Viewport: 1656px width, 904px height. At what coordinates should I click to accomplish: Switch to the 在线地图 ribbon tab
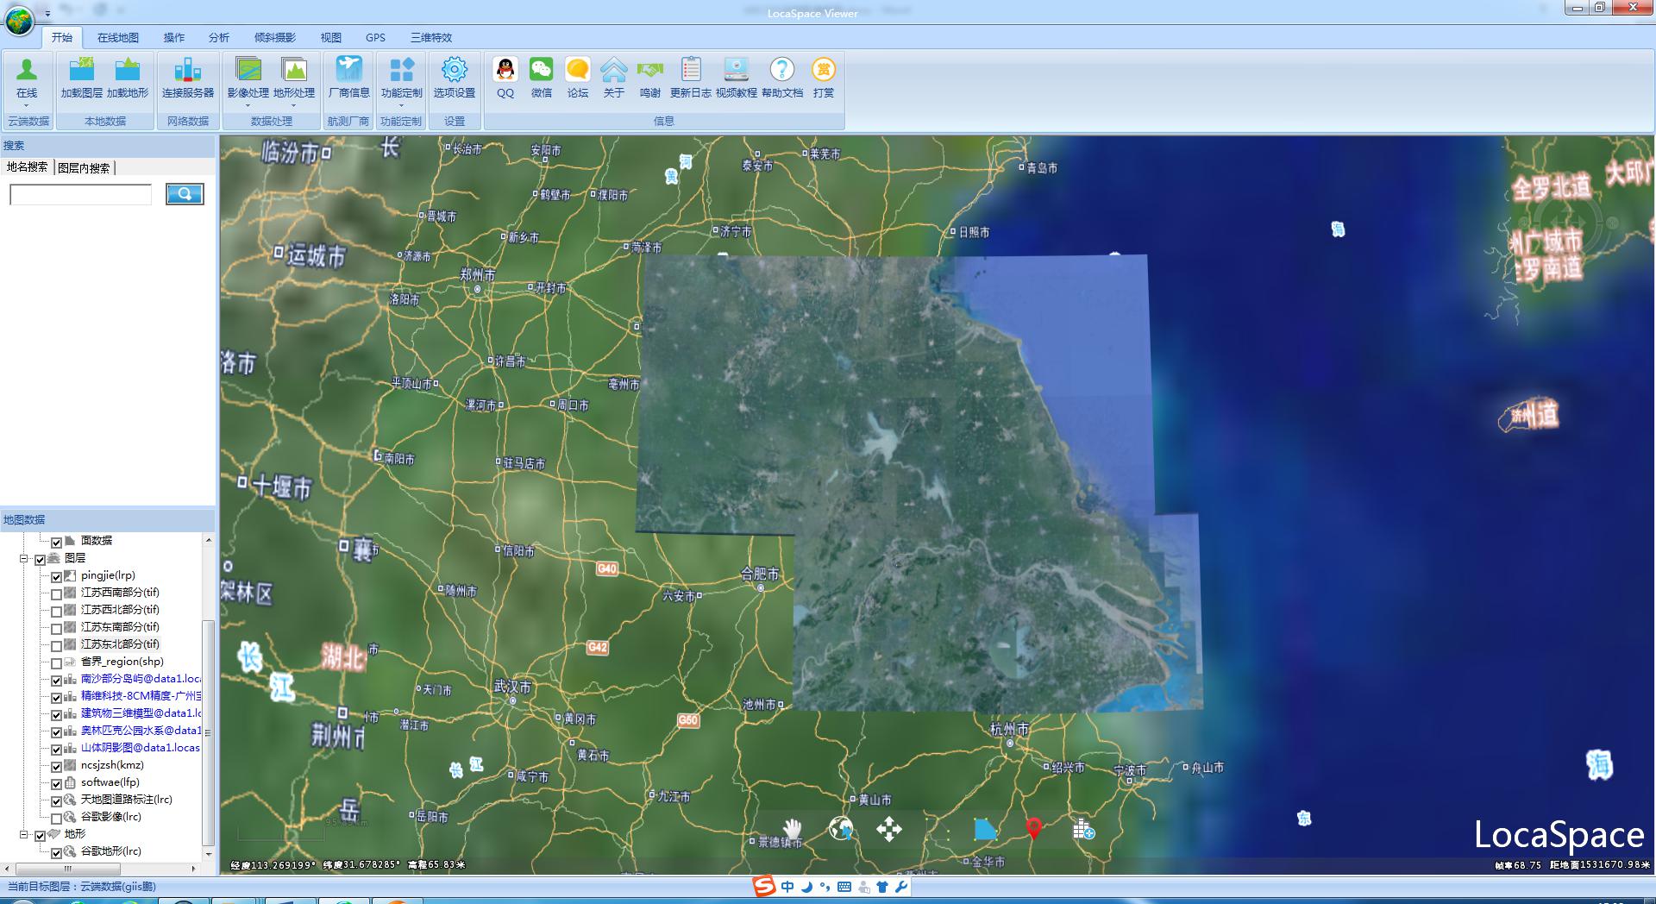118,37
